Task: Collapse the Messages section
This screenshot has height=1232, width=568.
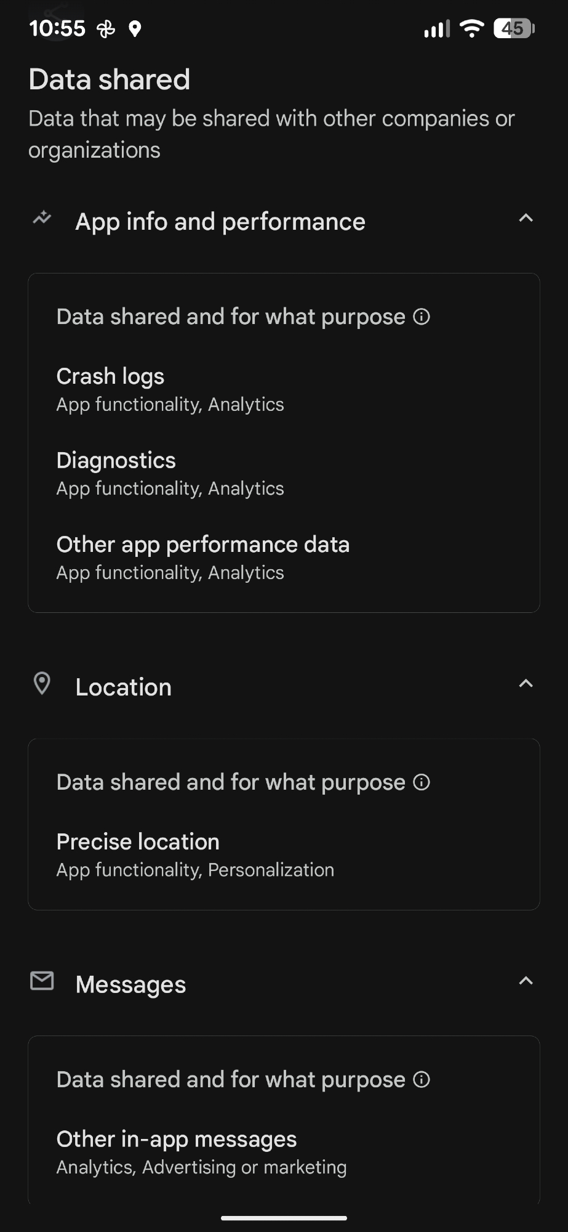Action: pos(526,981)
